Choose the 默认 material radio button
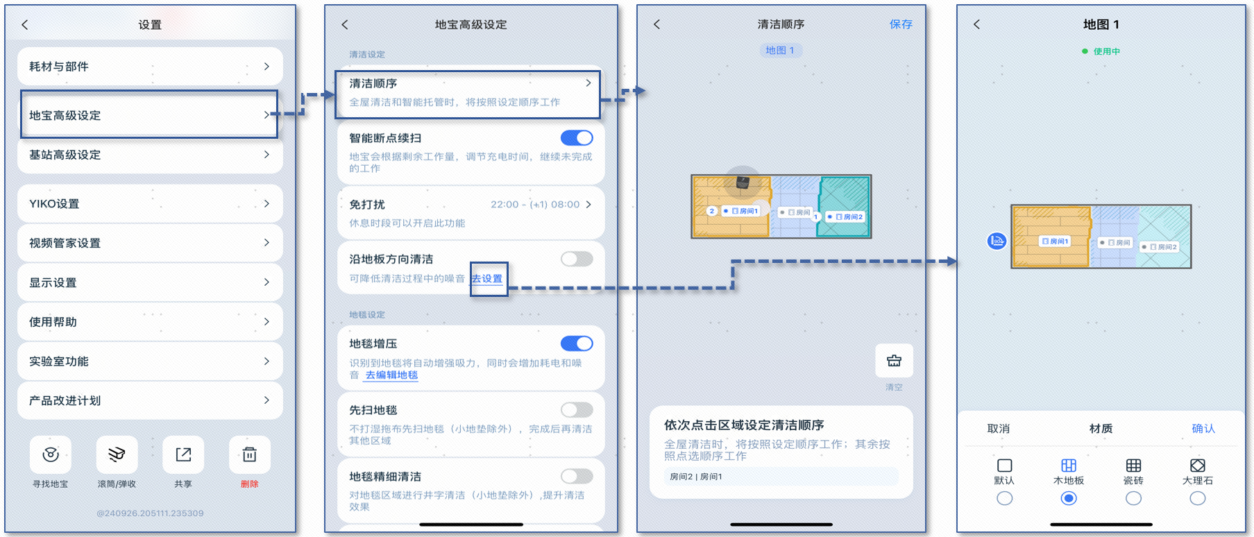Viewport: 1254px width, 537px height. click(x=1004, y=498)
